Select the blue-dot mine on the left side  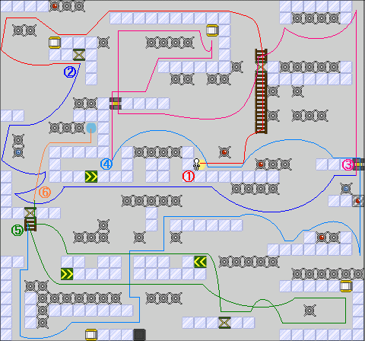tap(18, 152)
